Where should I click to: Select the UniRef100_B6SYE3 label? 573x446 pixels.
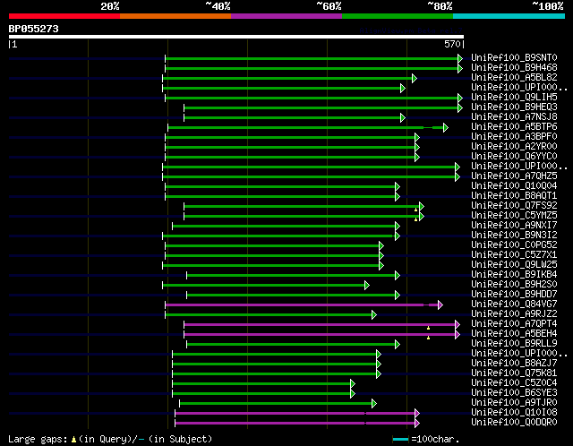click(x=514, y=393)
